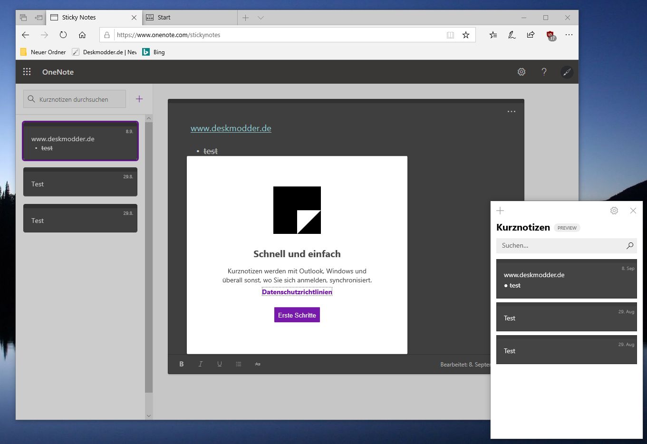Toggle bullet list in note toolbar

pyautogui.click(x=239, y=364)
